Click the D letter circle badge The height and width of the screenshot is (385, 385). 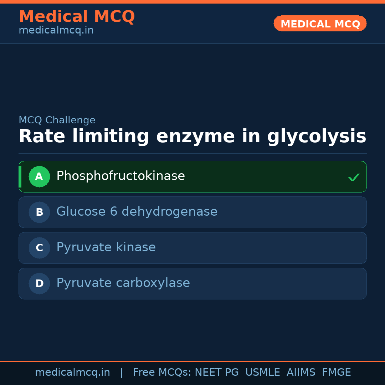point(39,283)
